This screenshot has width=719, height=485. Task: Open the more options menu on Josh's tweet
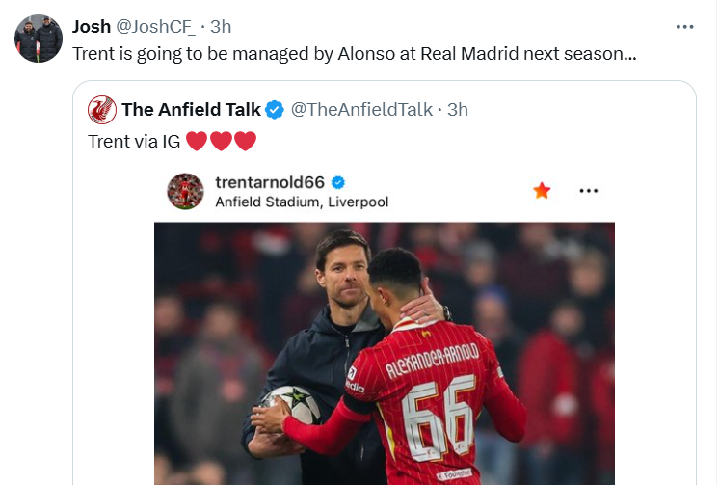tap(685, 26)
